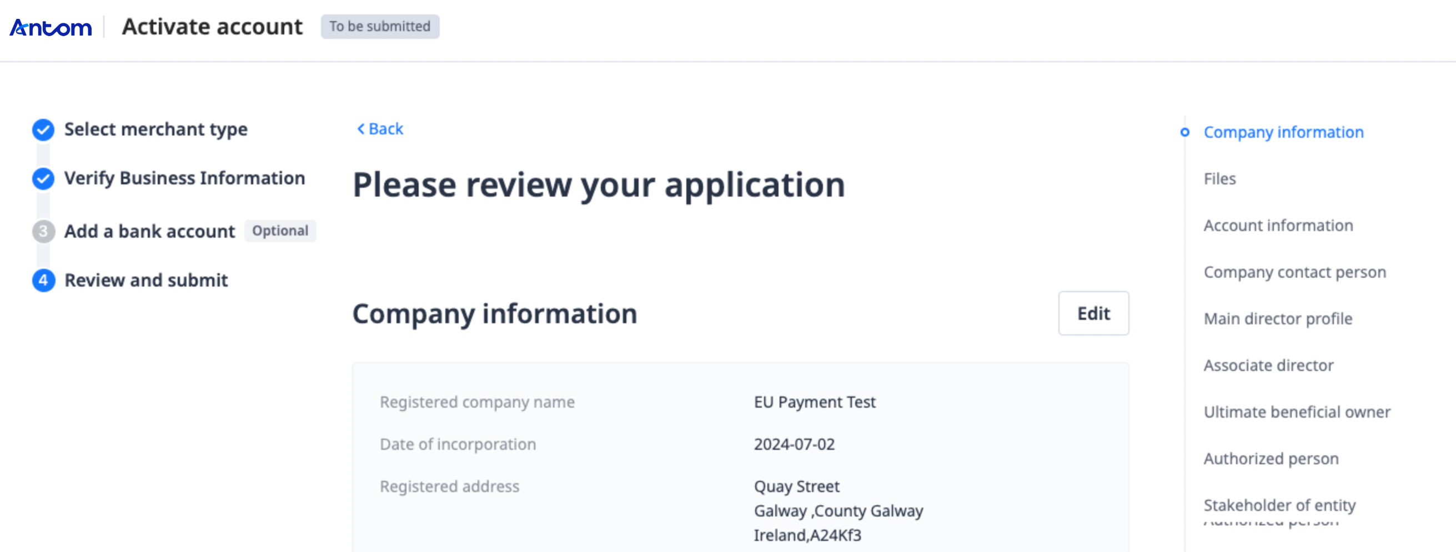1456x552 pixels.
Task: Click the Back chevron arrow icon
Action: (360, 129)
